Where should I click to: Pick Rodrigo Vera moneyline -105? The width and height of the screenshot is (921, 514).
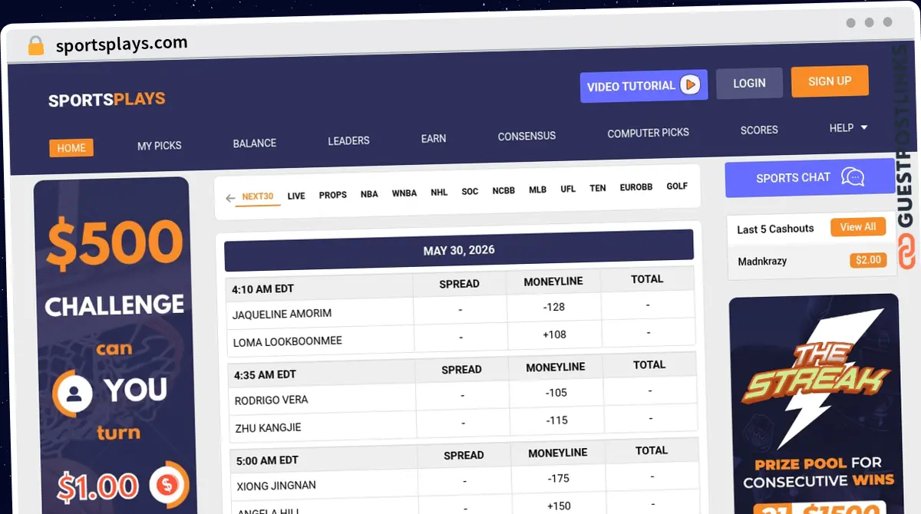[556, 393]
